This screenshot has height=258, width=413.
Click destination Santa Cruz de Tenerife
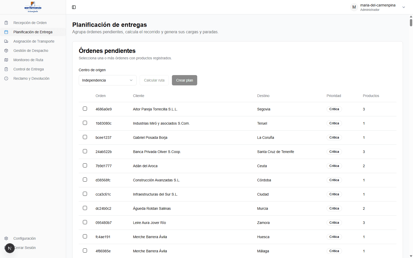tap(275, 152)
